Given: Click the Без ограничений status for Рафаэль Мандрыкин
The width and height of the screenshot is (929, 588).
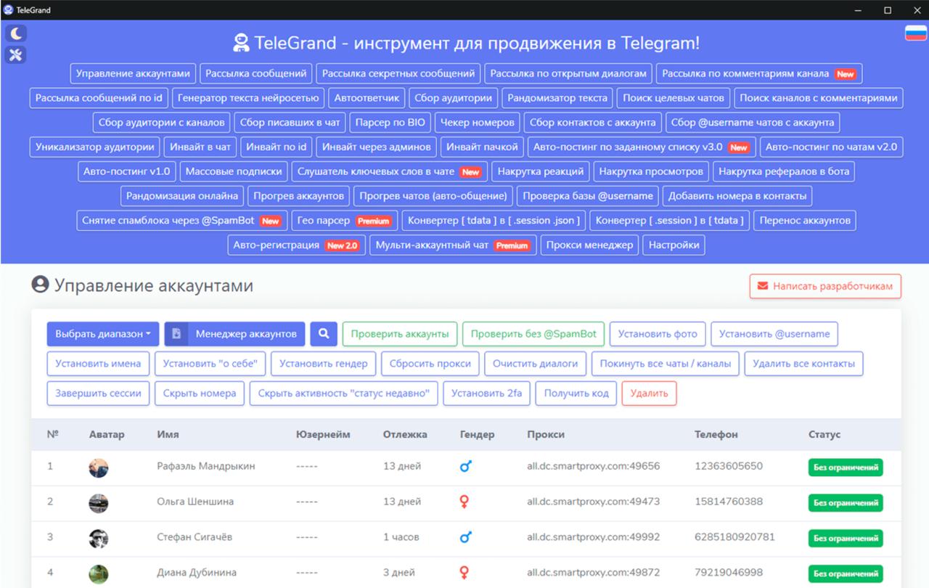Looking at the screenshot, I should [x=846, y=467].
